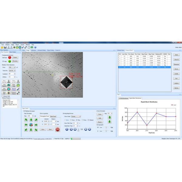
Task: Move stage diagonally up-left with green arrow
Action: pos(26,120)
